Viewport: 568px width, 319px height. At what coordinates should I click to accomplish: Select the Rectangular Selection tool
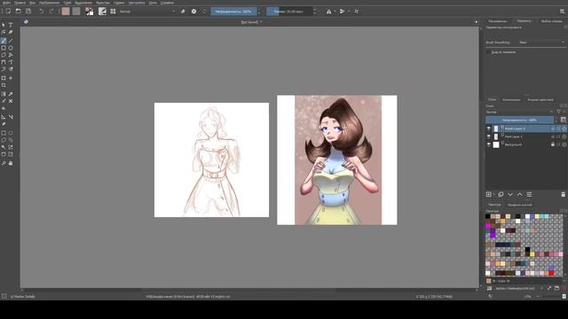coord(4,133)
